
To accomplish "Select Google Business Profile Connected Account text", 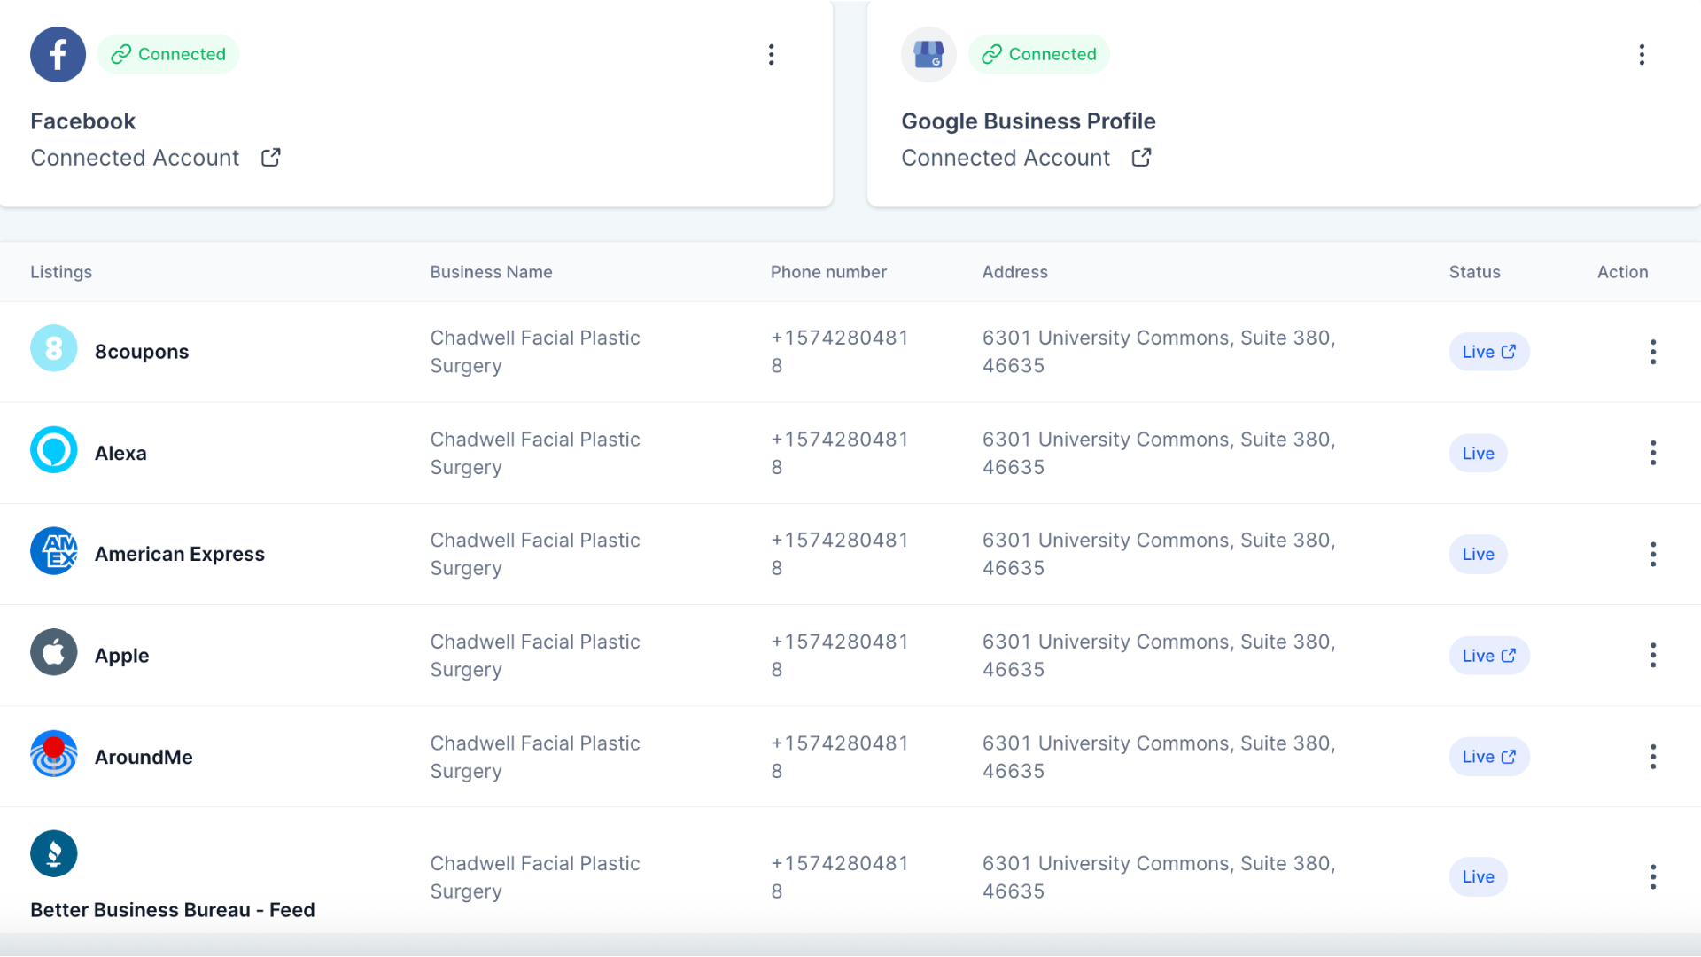I will point(1006,158).
